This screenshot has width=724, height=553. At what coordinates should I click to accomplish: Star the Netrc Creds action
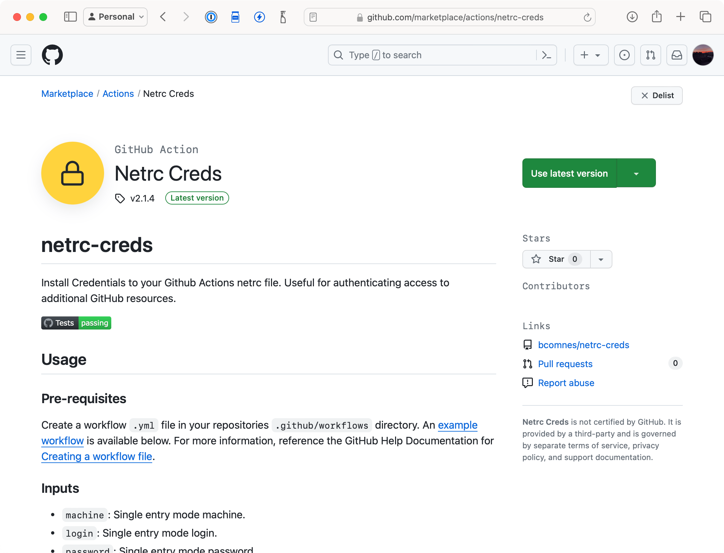click(x=556, y=259)
